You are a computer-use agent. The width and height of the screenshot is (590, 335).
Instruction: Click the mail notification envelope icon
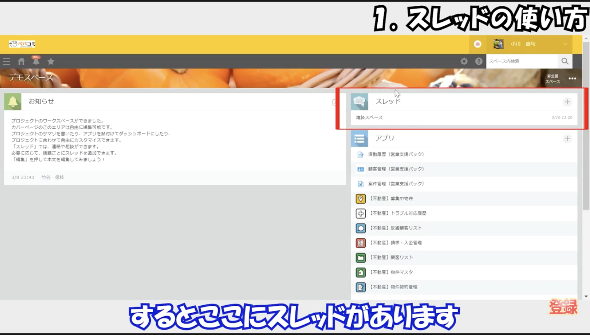477,44
